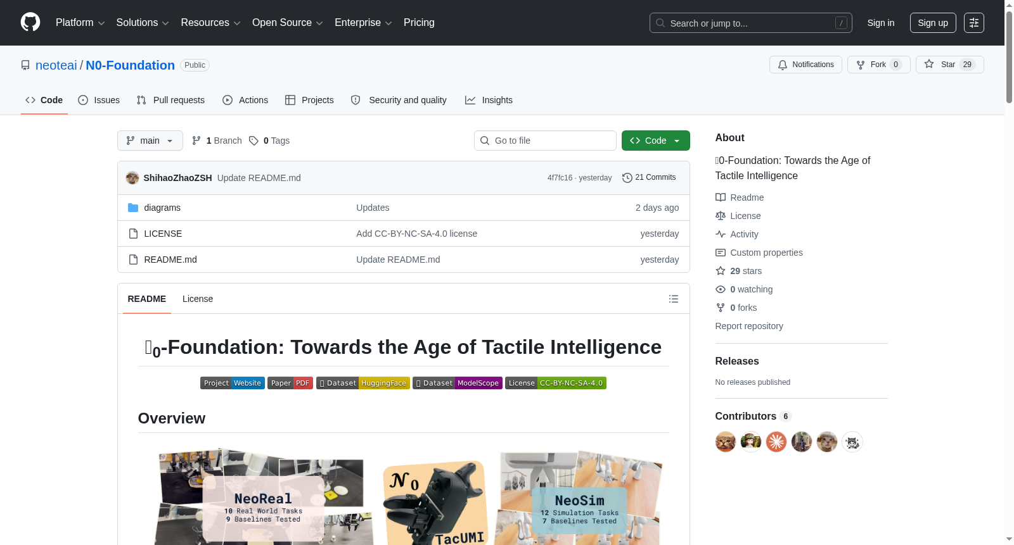Click the LICENSE file icon
This screenshot has height=545, width=1014.
click(133, 234)
